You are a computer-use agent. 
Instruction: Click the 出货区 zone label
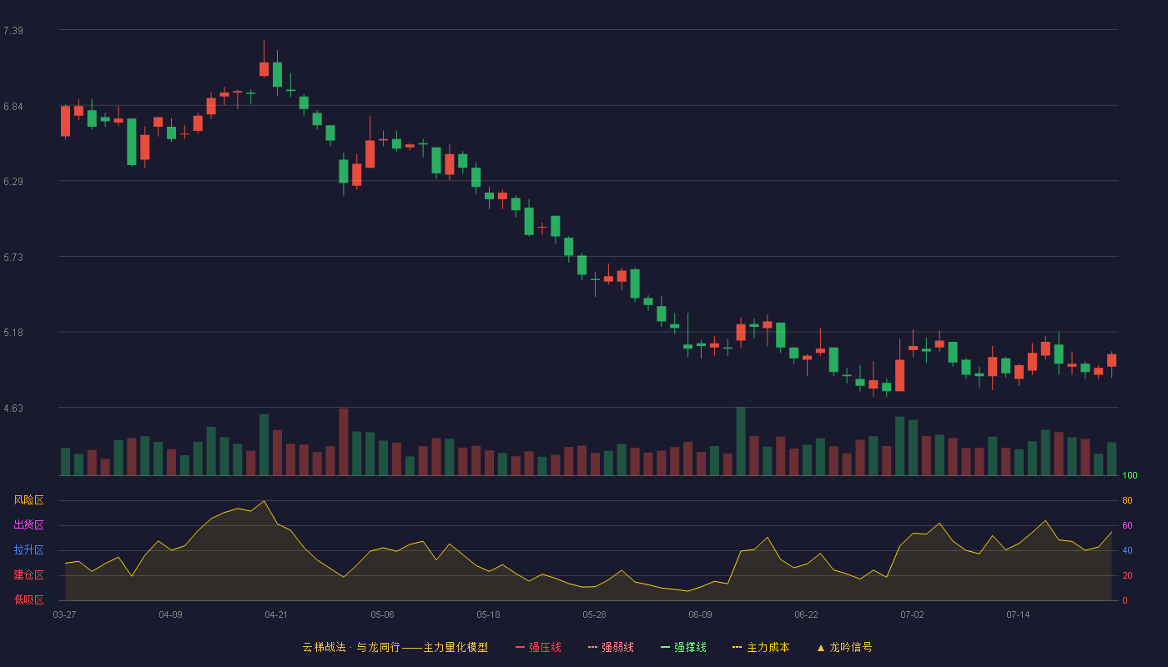click(x=28, y=525)
